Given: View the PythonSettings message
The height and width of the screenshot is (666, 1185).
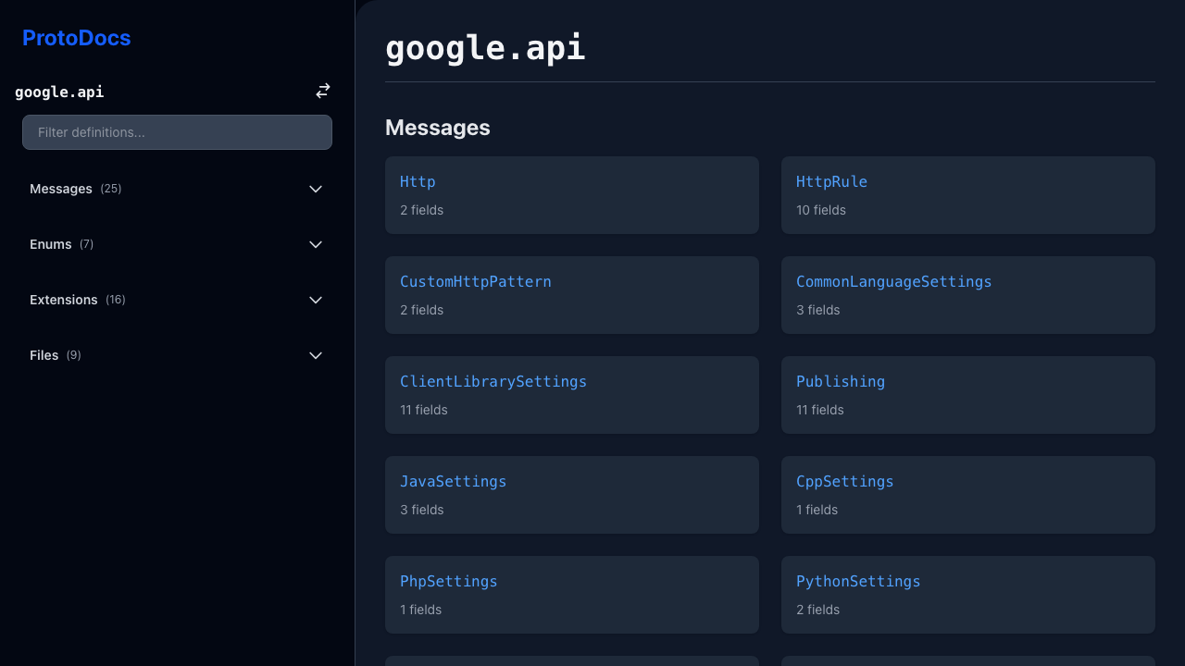Looking at the screenshot, I should pyautogui.click(x=968, y=595).
